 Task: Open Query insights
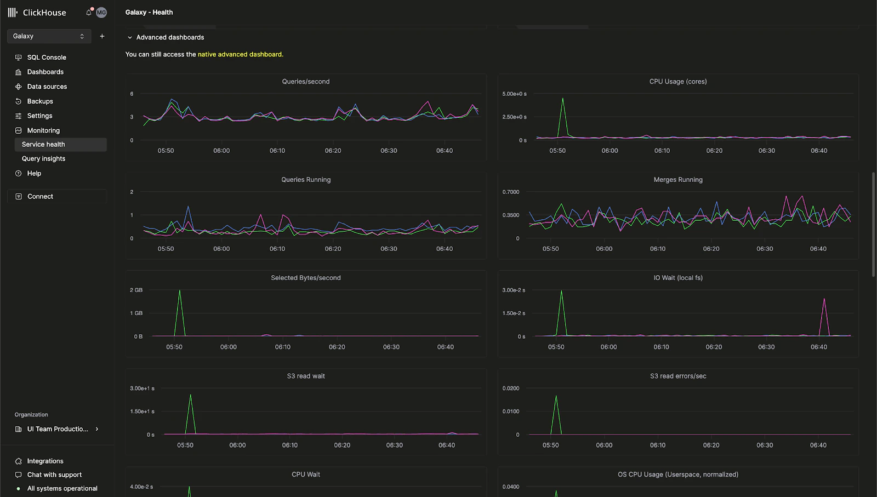[x=43, y=159]
